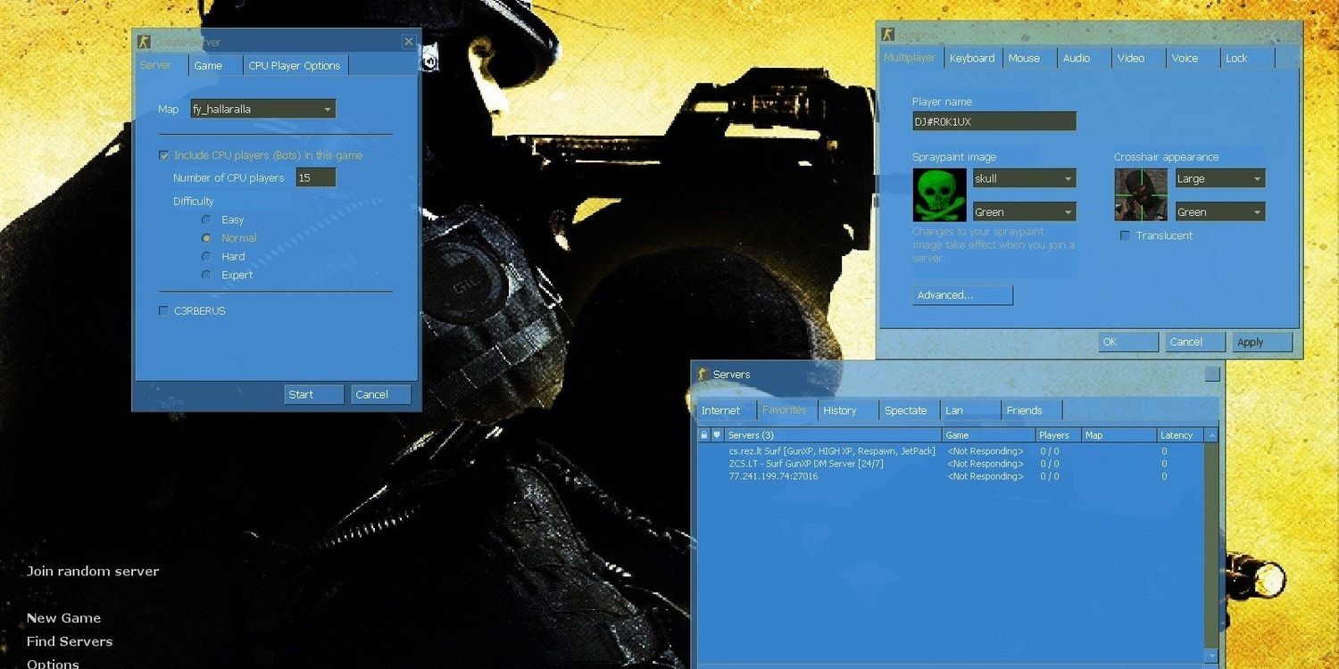Select server 77.241.199.74:27016
Viewport: 1339px width, 669px height.
tap(951, 476)
